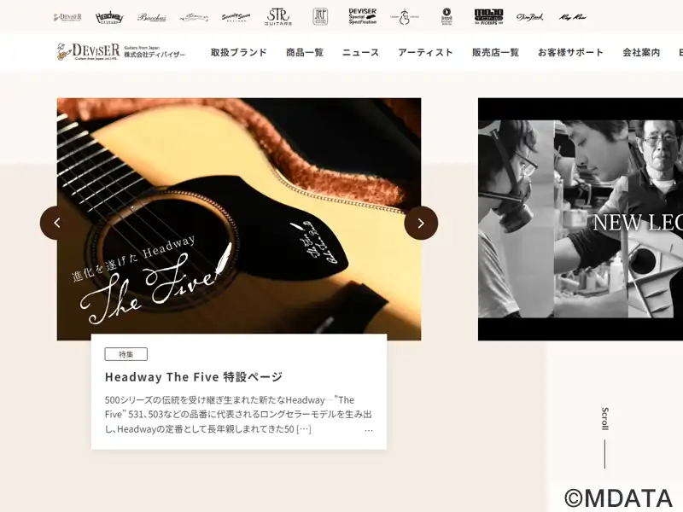This screenshot has width=683, height=512.
Task: Open the STR Guitars brand logo
Action: tap(278, 17)
